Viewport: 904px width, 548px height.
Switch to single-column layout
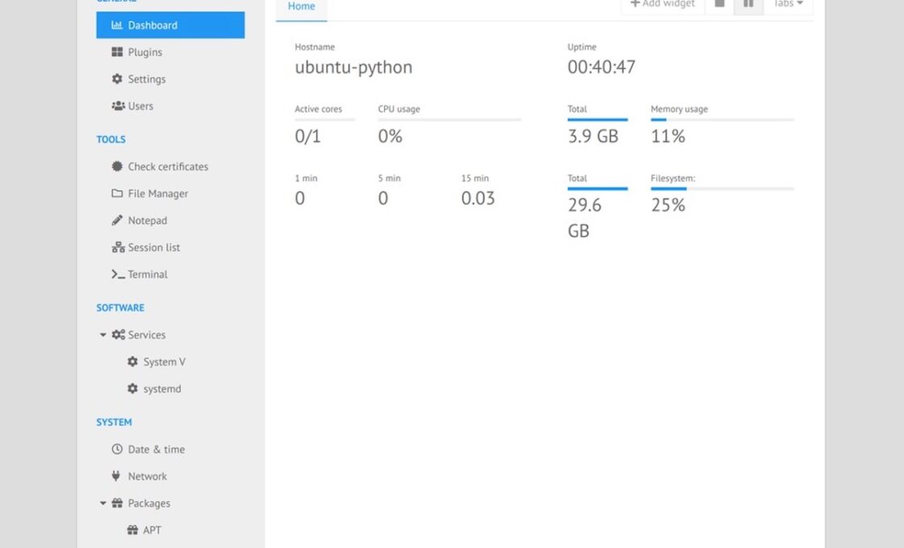pos(719,4)
